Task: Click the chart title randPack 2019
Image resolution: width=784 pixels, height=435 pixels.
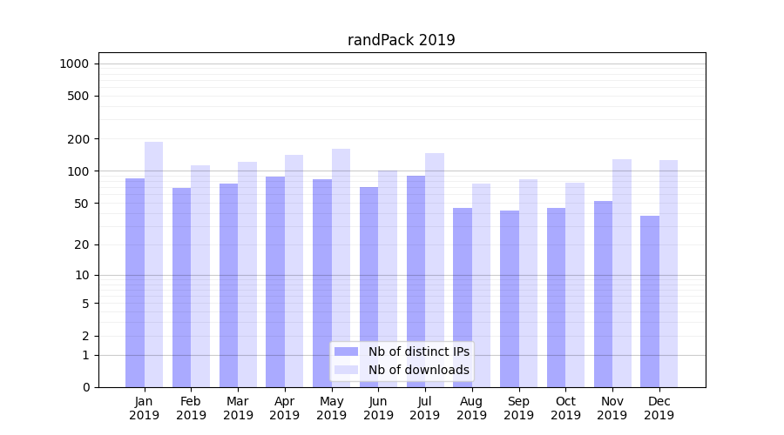Action: pos(401,40)
